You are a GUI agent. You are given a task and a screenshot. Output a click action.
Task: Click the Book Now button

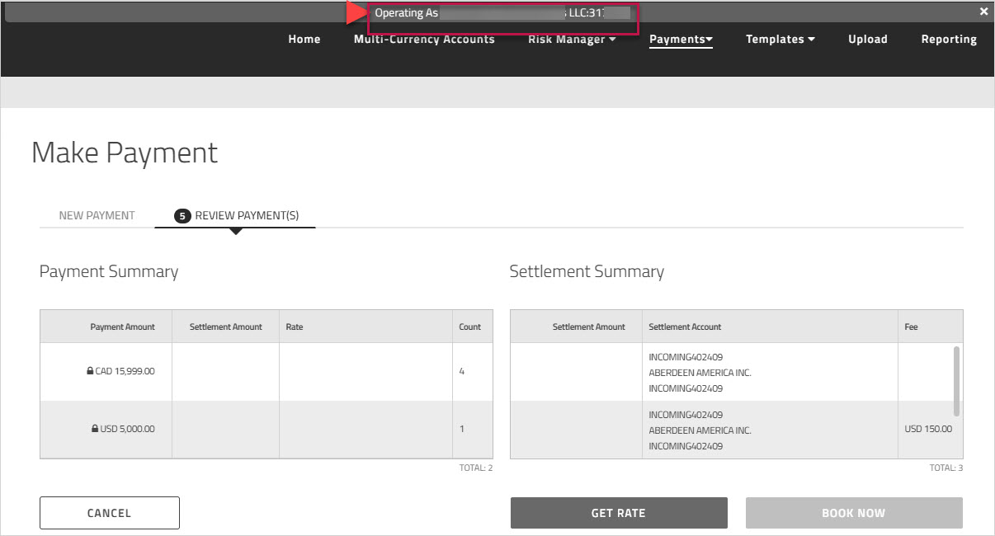(853, 513)
